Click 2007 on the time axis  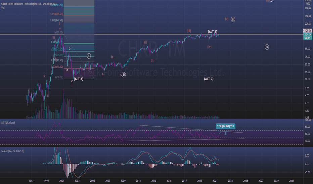click(108, 181)
